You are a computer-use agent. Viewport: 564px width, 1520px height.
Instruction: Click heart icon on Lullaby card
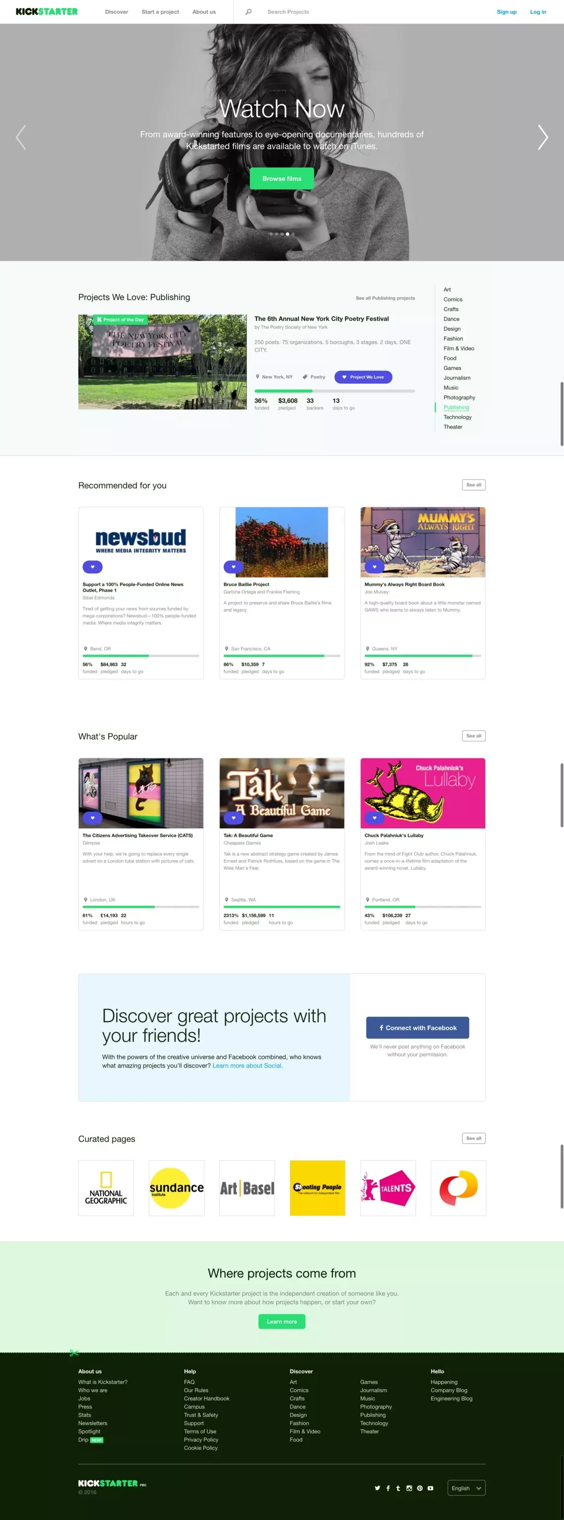(x=374, y=818)
